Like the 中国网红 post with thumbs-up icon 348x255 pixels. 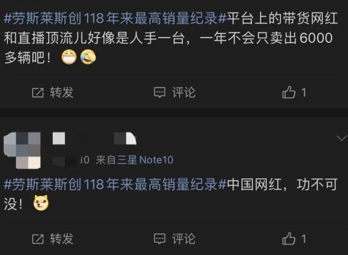tap(289, 239)
